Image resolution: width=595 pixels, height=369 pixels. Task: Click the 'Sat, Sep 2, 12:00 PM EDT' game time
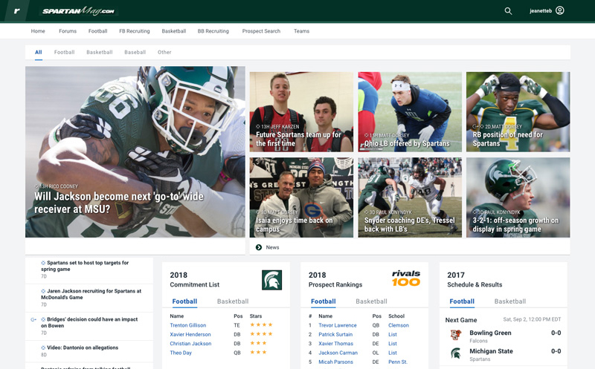(532, 319)
